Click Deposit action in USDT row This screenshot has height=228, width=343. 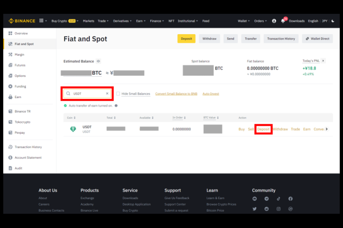point(263,129)
